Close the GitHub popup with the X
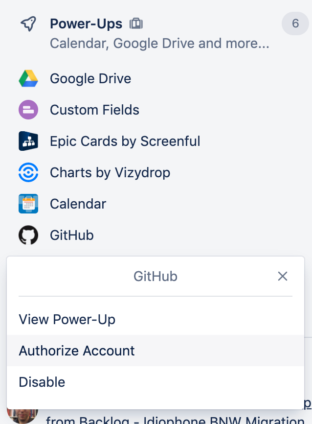The height and width of the screenshot is (424, 312). pos(283,276)
